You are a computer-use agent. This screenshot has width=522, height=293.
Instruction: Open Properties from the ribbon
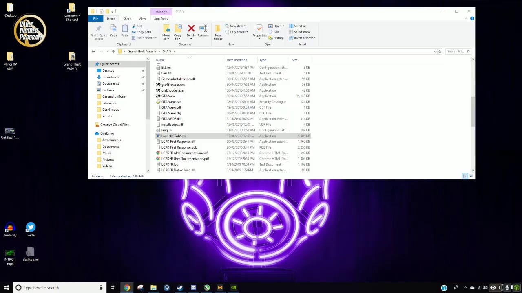click(259, 31)
